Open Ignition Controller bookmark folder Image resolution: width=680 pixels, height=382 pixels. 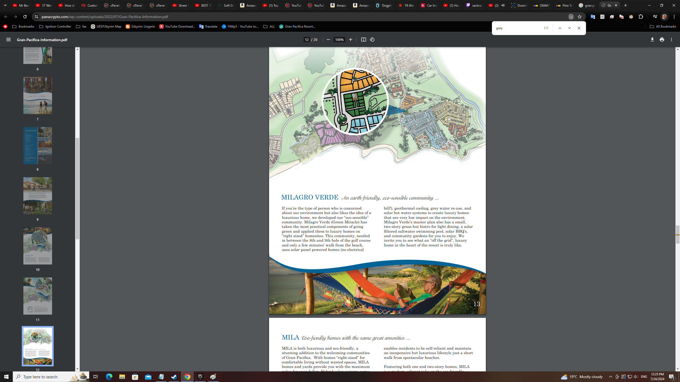[x=55, y=27]
